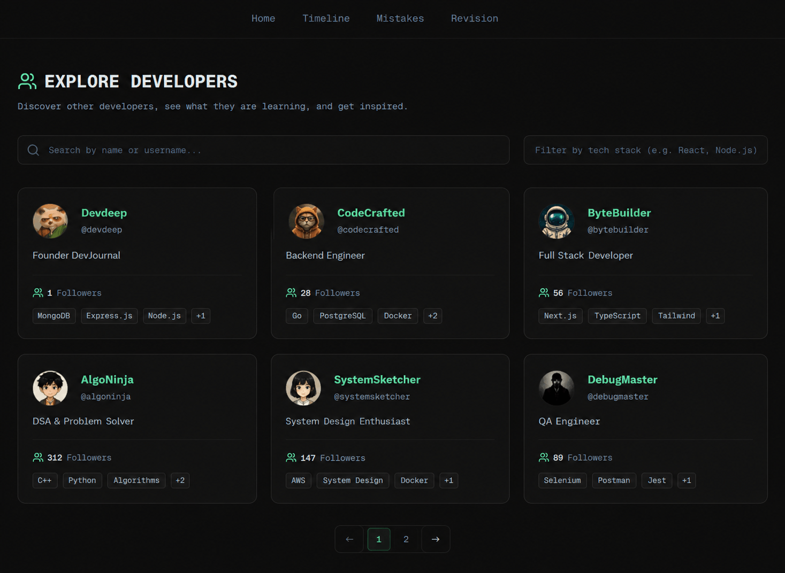
Task: Open ByteBuilder's astronaut avatar
Action: pos(557,221)
